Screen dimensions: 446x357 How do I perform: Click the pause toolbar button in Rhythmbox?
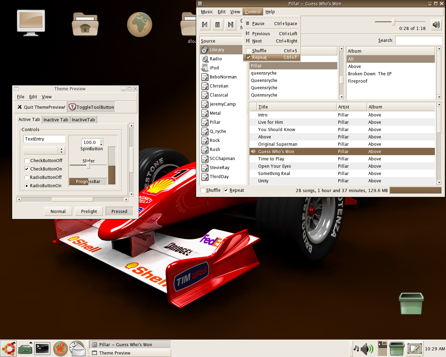click(x=218, y=24)
